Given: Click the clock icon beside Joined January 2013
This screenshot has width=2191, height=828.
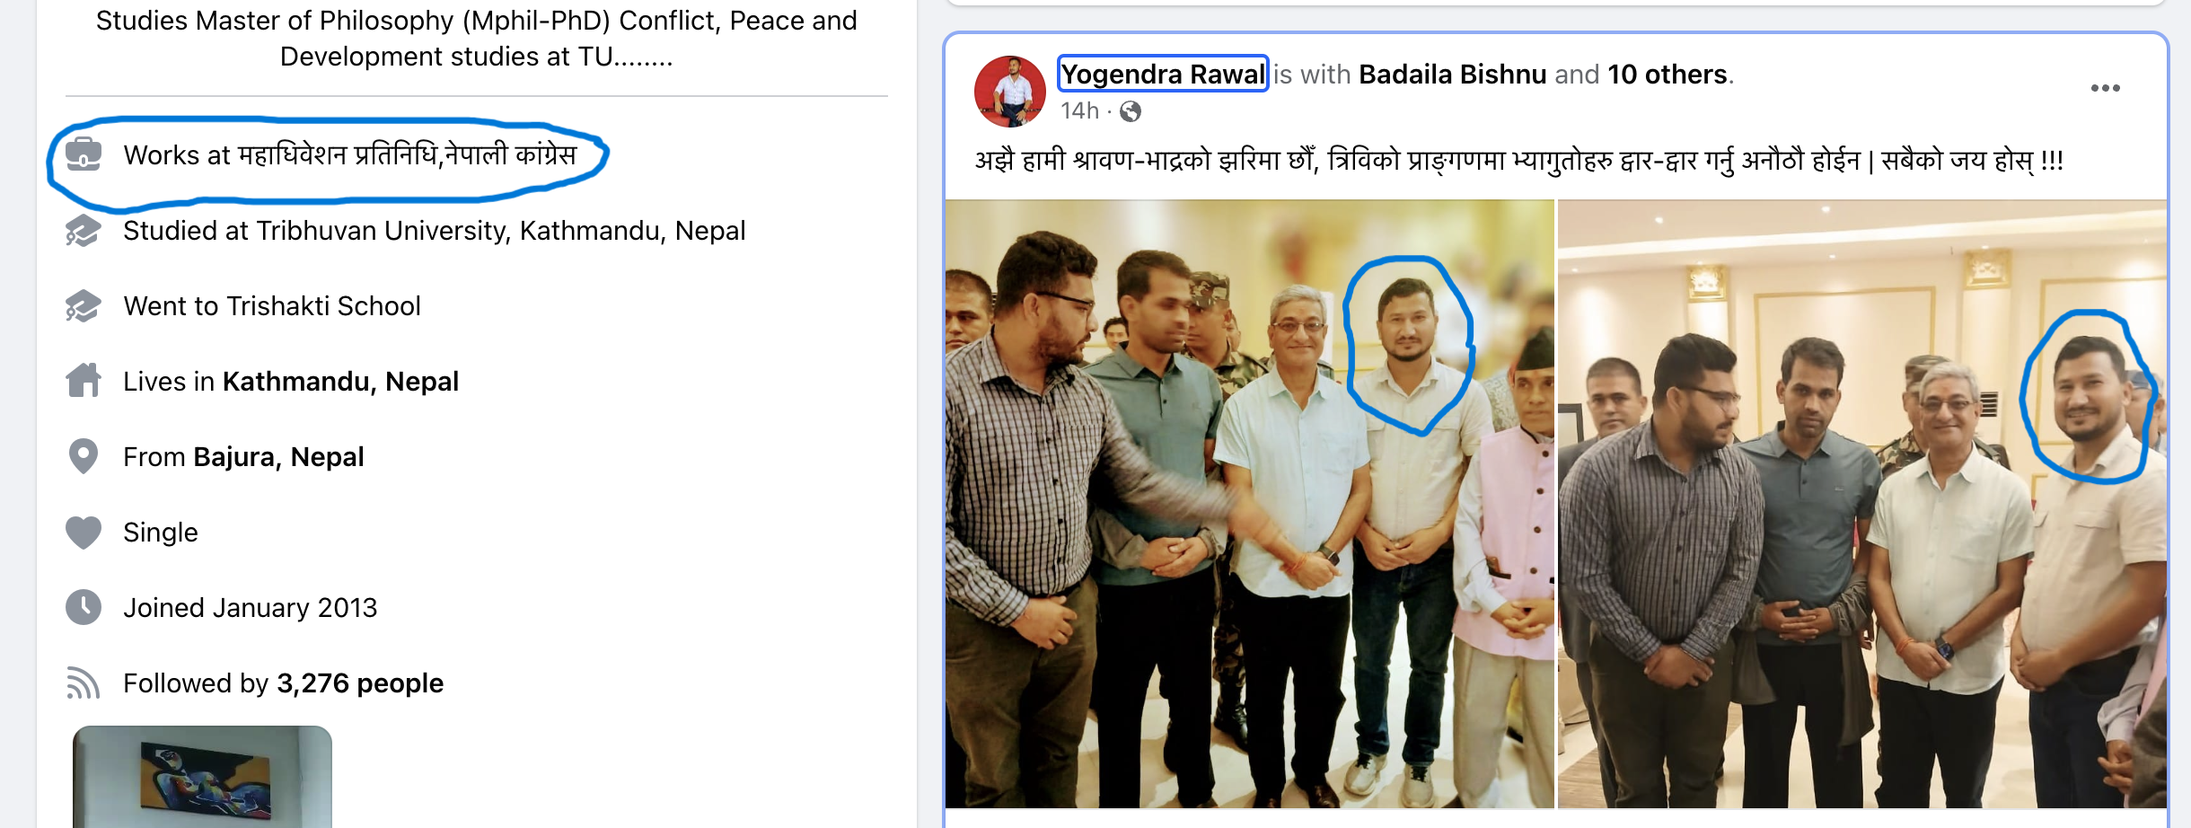Looking at the screenshot, I should point(84,608).
